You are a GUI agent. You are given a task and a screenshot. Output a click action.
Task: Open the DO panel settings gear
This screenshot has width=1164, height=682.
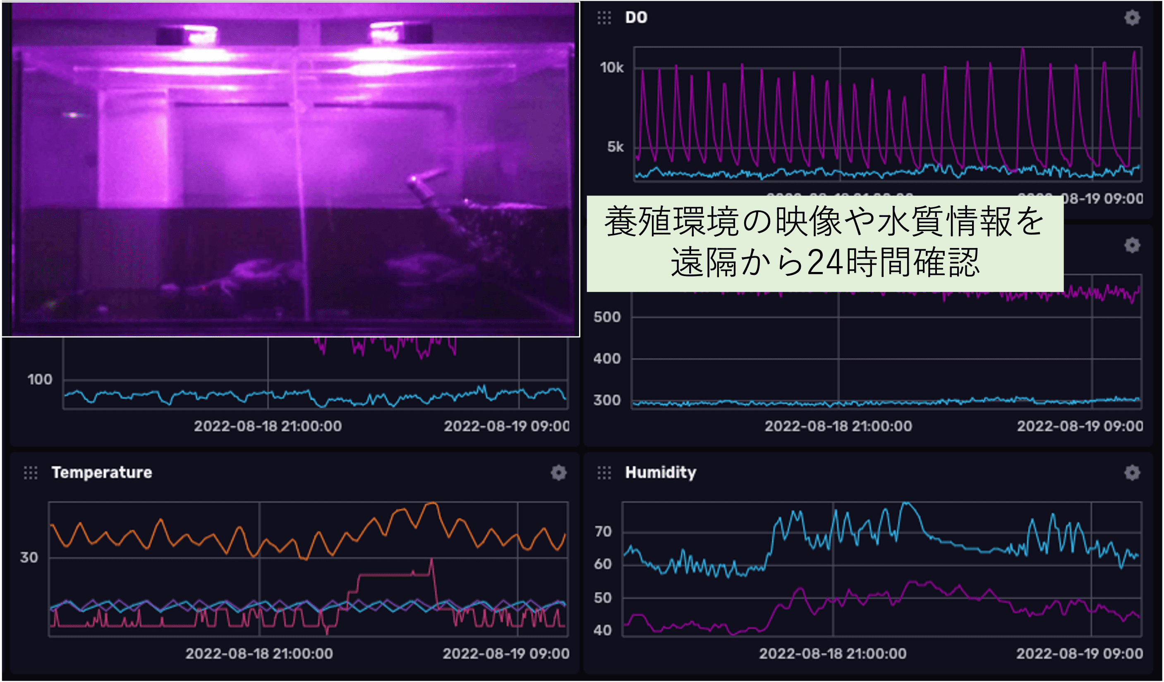[x=1132, y=18]
